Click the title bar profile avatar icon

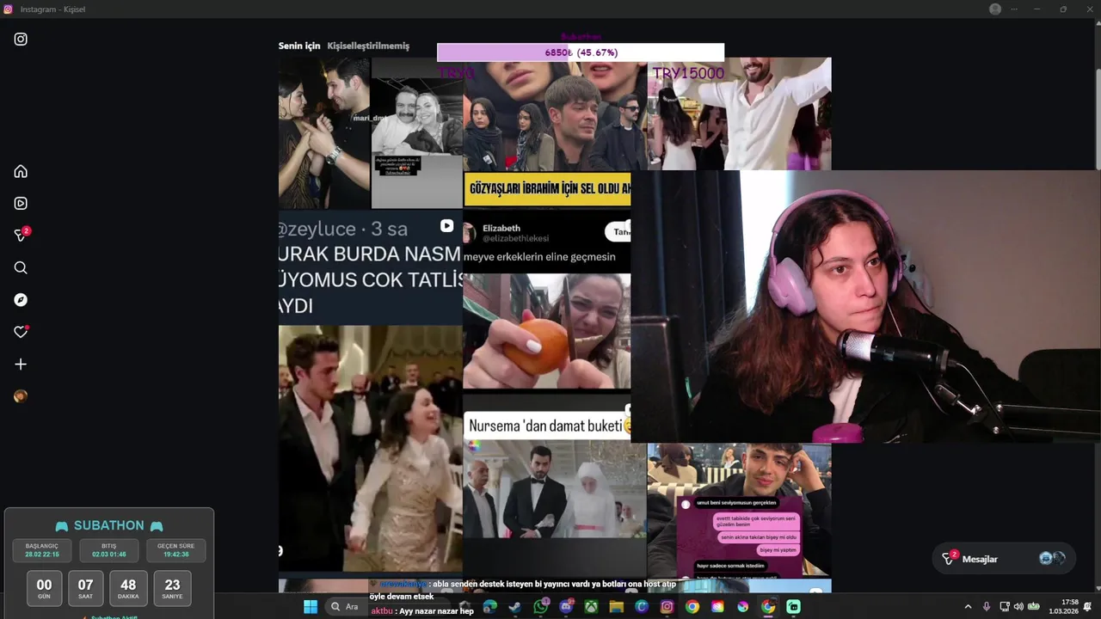[995, 9]
